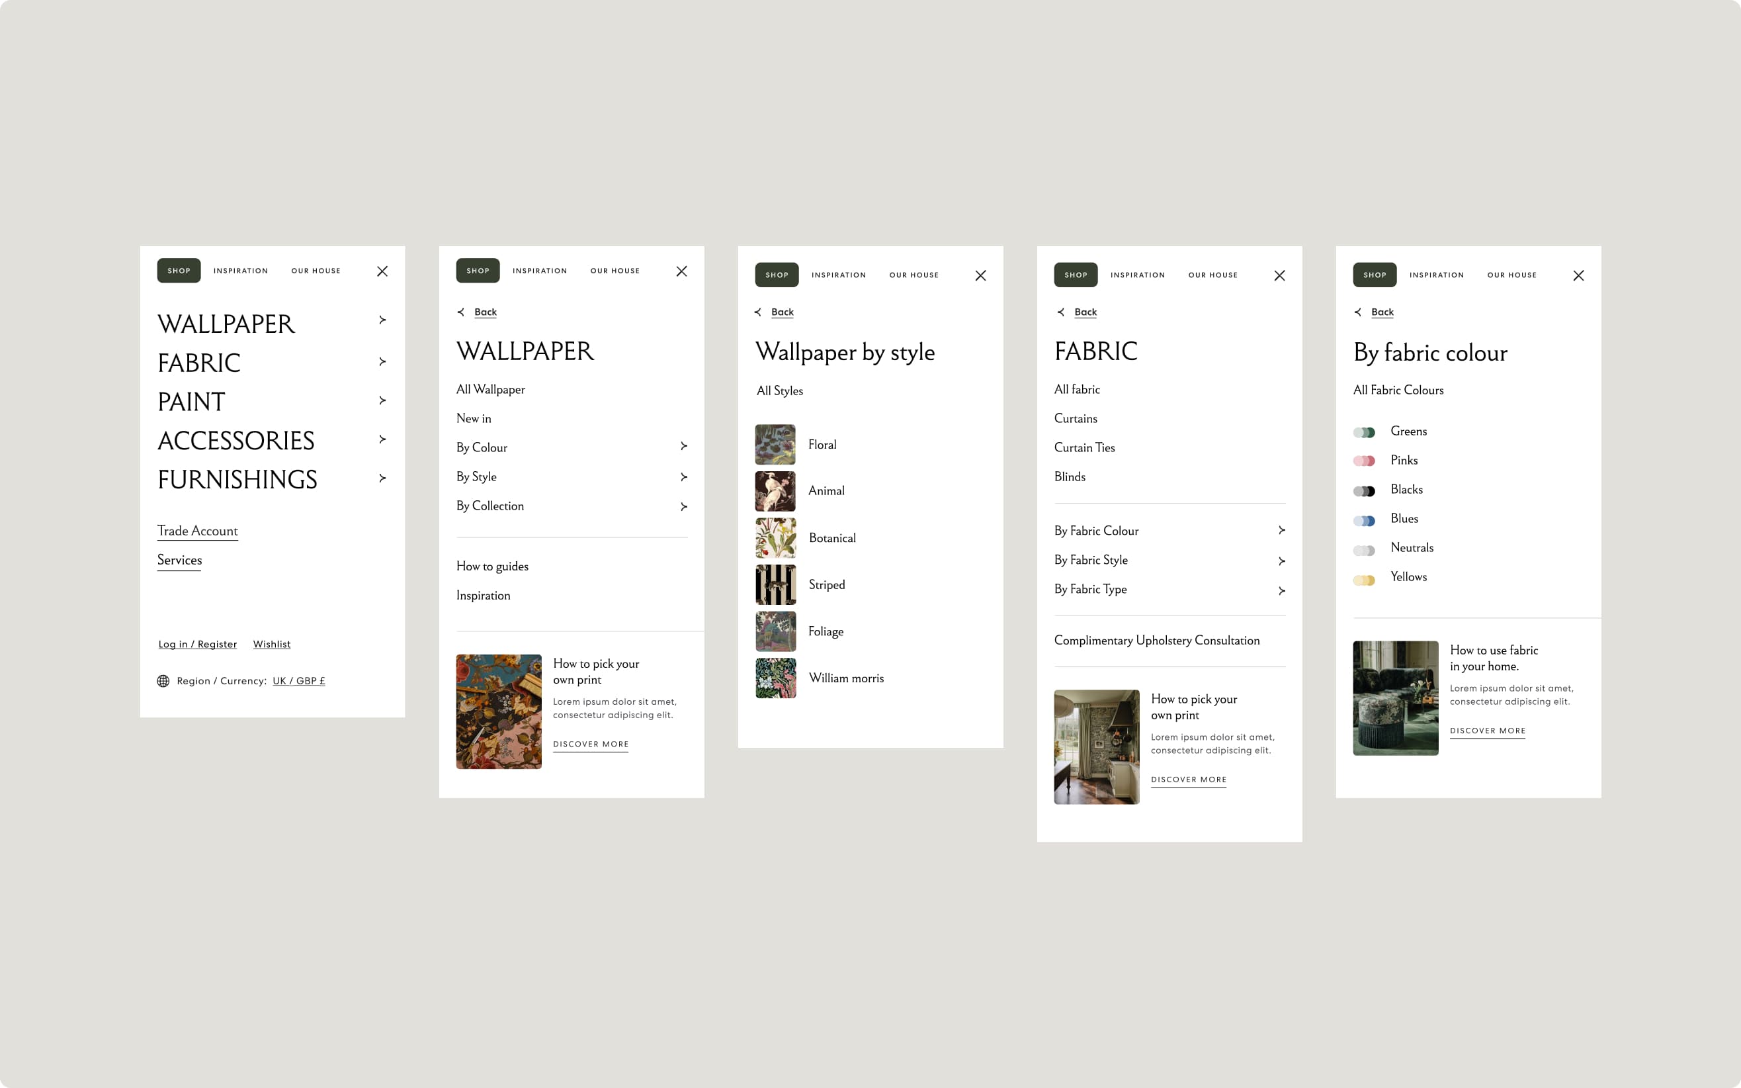Click back arrow icon in By fabric colour panel
Image resolution: width=1741 pixels, height=1088 pixels.
[1358, 312]
